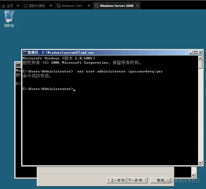
Task: Click the last C:\Users\Administrator> prompt
Action: 48,89
